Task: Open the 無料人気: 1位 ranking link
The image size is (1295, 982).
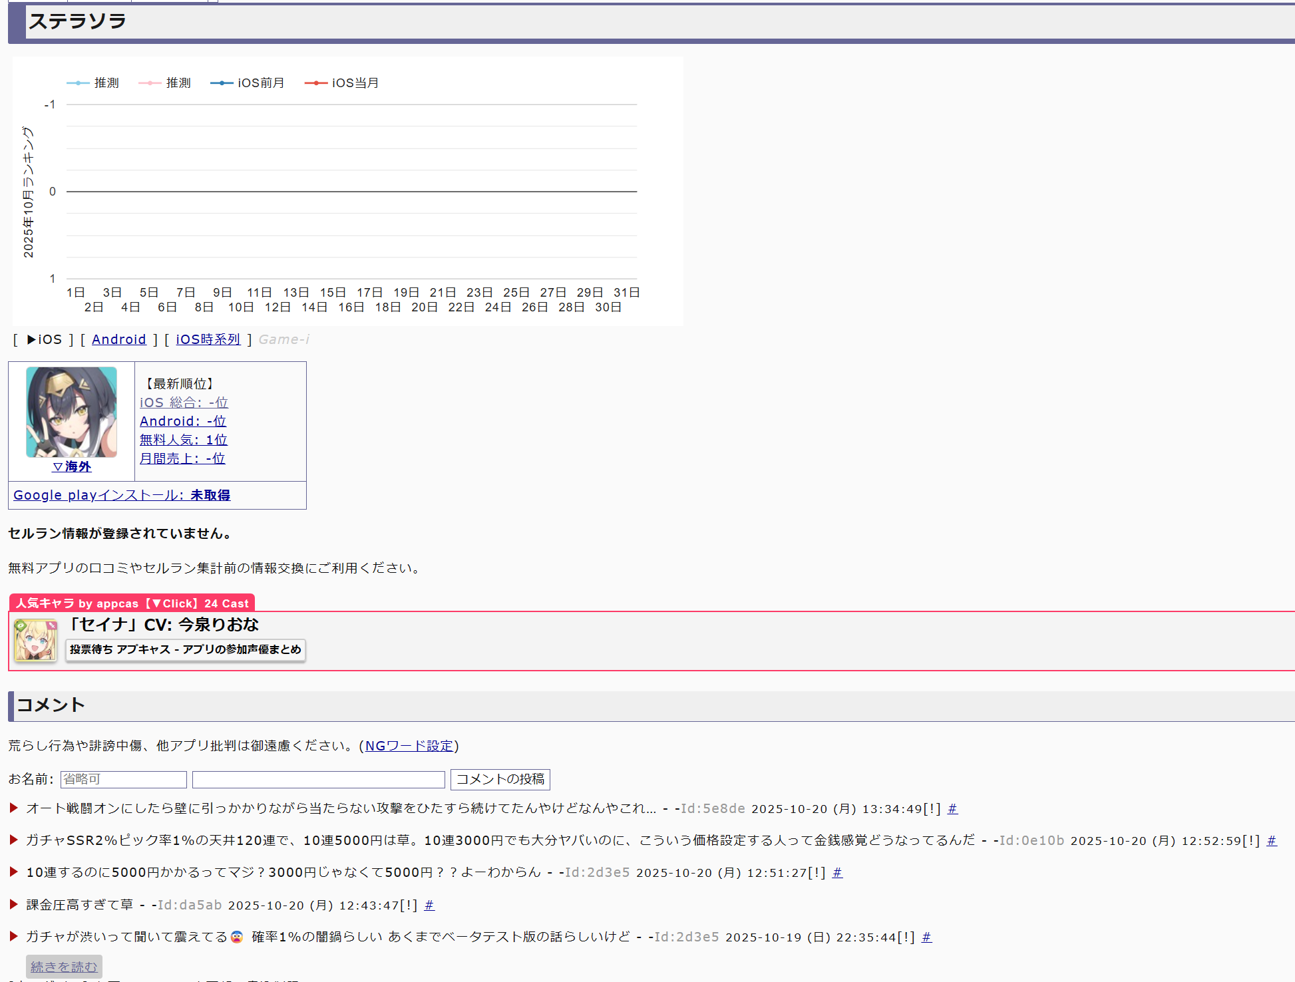Action: click(x=183, y=440)
